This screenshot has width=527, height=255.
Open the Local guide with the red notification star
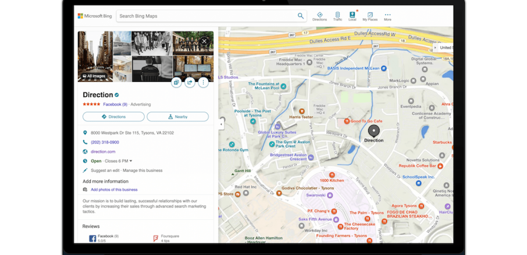[x=352, y=16]
